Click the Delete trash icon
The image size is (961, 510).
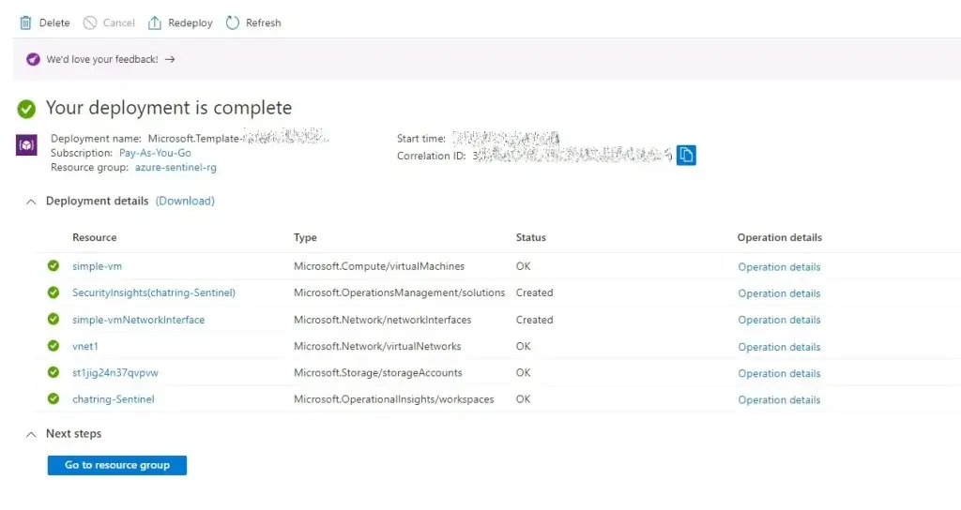click(25, 22)
